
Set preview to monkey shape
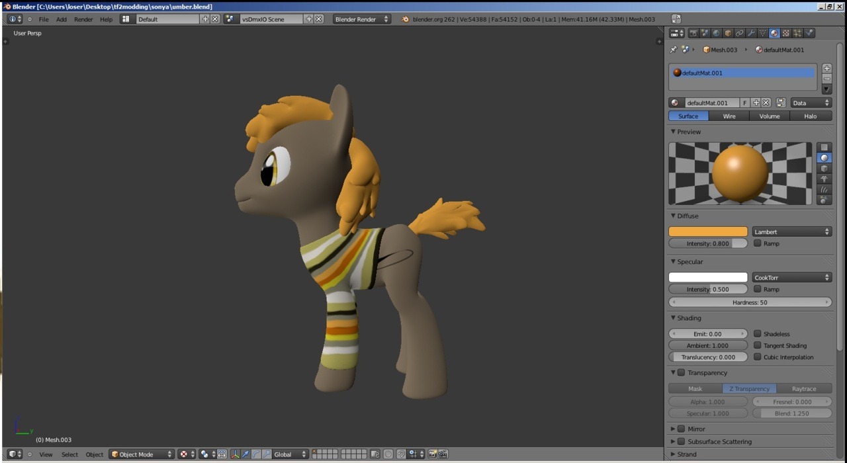[824, 179]
